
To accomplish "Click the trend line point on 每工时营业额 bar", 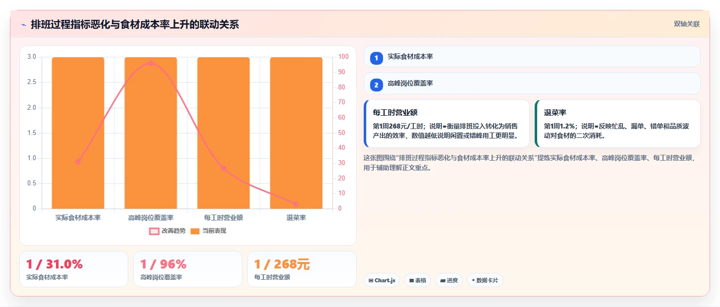I will pyautogui.click(x=223, y=168).
